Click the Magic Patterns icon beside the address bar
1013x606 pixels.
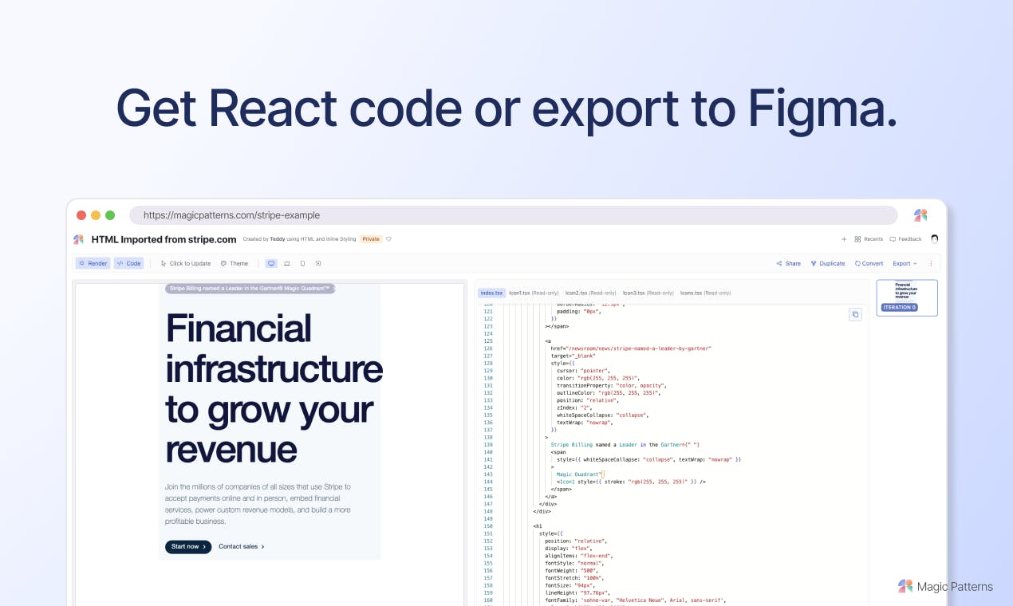(x=920, y=215)
